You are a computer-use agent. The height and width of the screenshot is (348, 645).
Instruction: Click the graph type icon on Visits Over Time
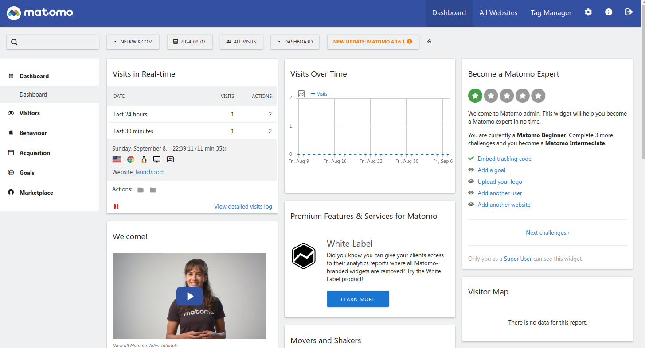tap(301, 94)
